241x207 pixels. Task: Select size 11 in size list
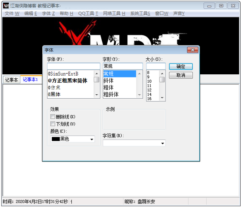tap(153, 86)
